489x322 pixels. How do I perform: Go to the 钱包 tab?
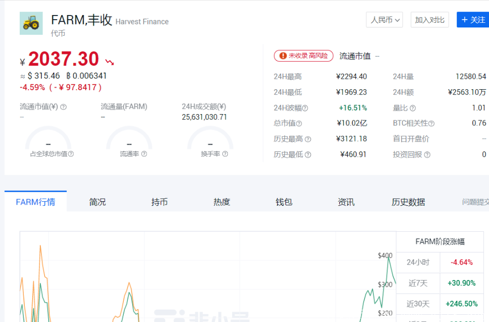284,202
